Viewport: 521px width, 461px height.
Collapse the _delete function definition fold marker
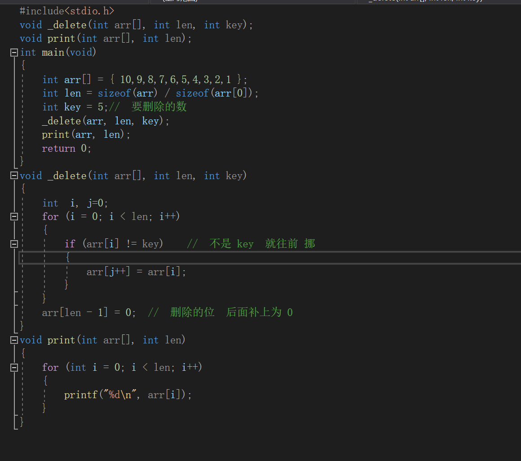pos(14,176)
